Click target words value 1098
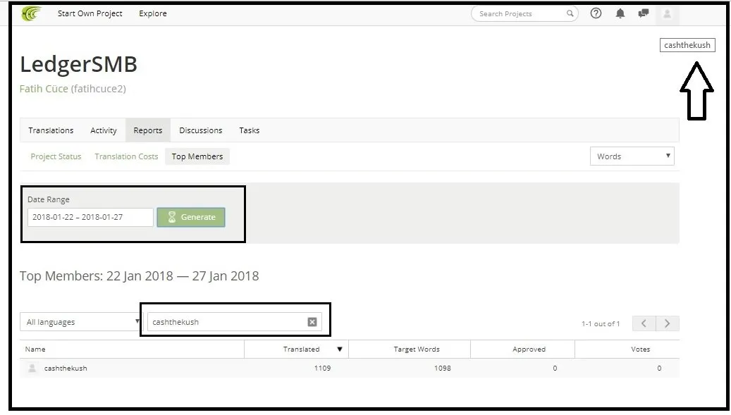Viewport: 731px width, 415px height. [x=443, y=368]
